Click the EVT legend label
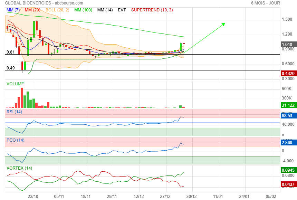The height and width of the screenshot is (200, 297). [122, 10]
